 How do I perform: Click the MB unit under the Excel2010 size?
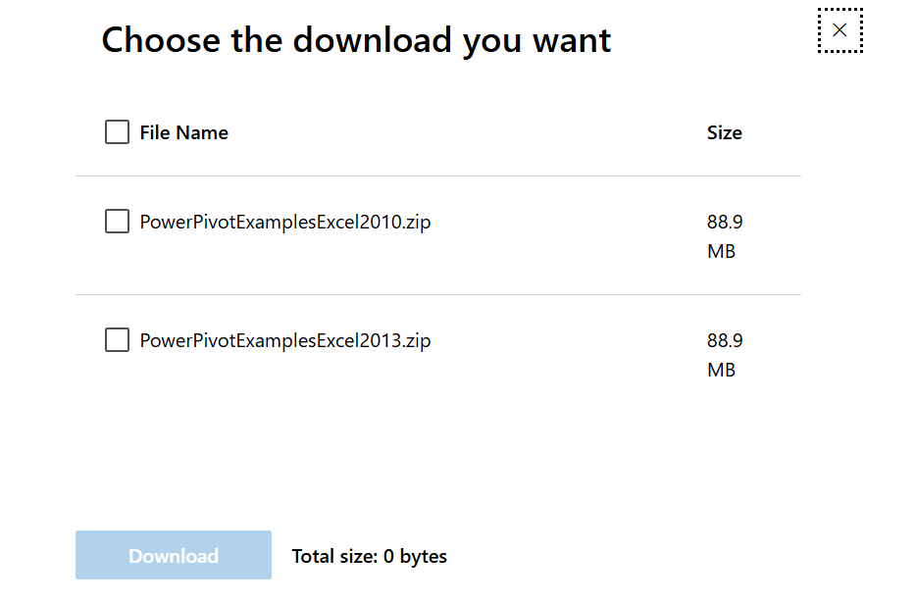click(722, 252)
